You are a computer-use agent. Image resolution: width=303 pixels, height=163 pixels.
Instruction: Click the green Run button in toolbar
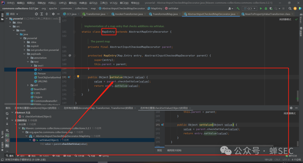pos(261,8)
